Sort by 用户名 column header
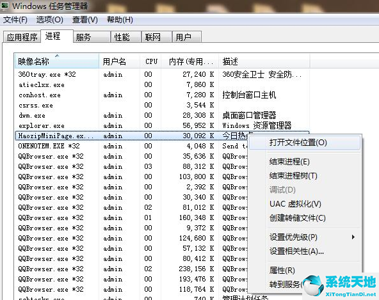Screen dimensions: 379x300 click(x=120, y=61)
